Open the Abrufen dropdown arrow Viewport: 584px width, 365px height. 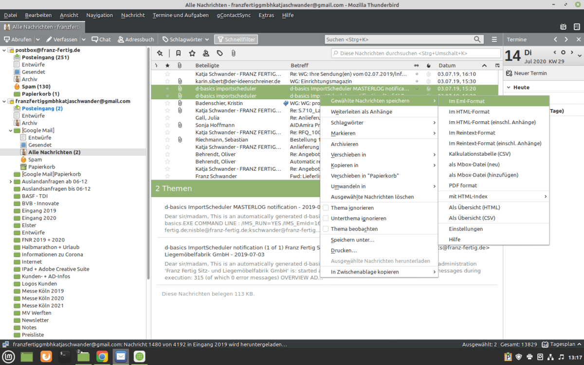pyautogui.click(x=37, y=39)
